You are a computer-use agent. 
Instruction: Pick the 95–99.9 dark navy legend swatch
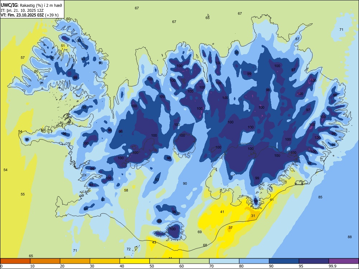[x=314, y=261]
